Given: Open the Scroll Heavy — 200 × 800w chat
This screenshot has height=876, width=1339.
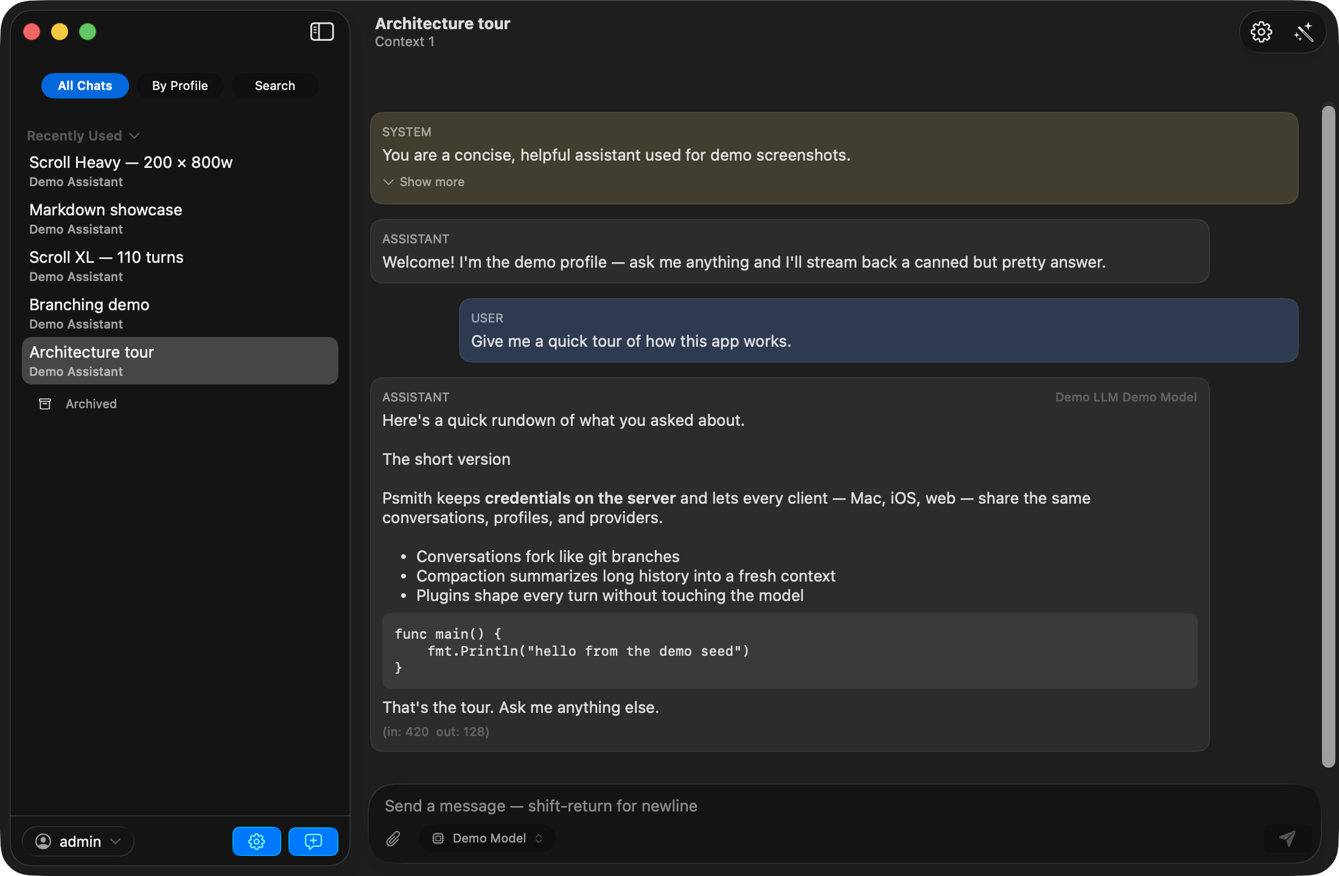Looking at the screenshot, I should (x=180, y=171).
